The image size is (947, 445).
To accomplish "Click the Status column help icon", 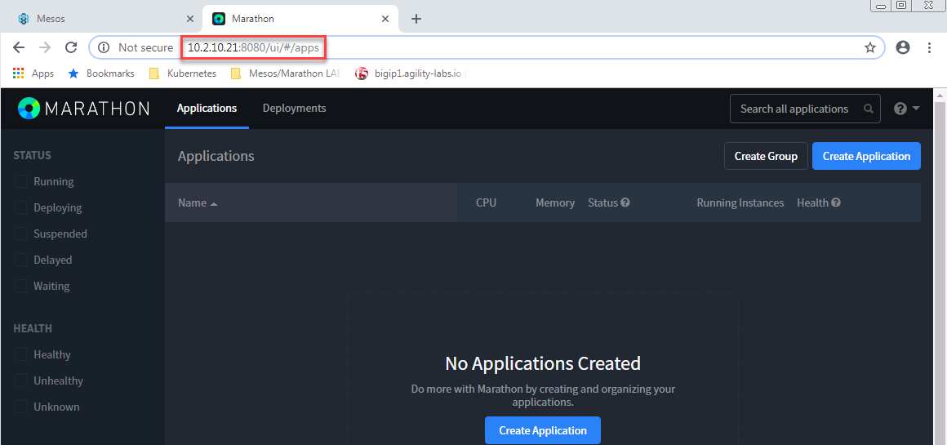I will (x=625, y=202).
